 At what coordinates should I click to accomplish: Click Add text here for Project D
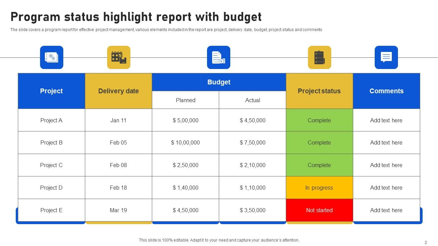[x=386, y=188]
